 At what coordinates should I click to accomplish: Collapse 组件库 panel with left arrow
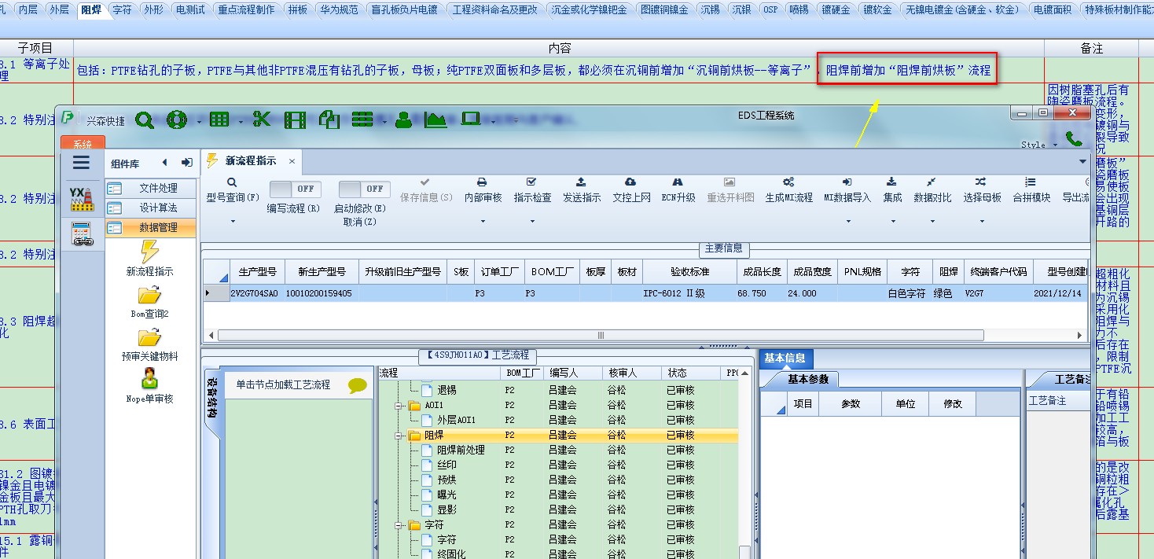pos(164,163)
